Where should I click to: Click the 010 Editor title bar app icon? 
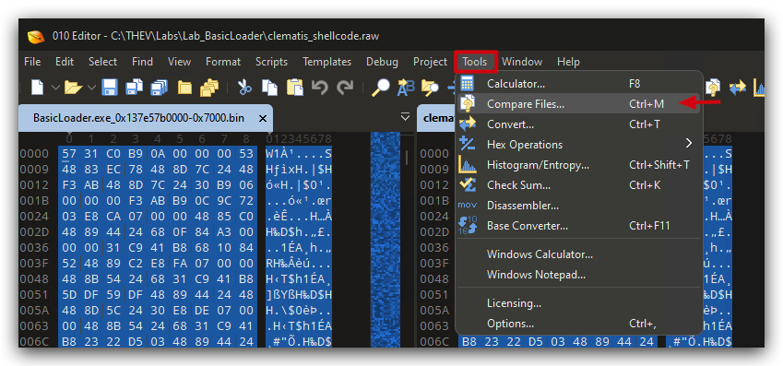[36, 37]
